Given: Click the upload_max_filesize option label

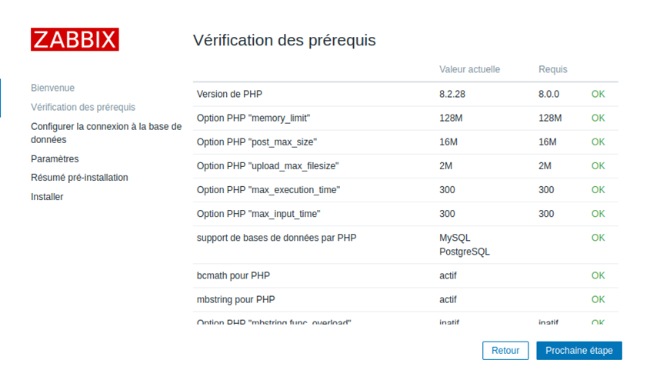Looking at the screenshot, I should pyautogui.click(x=267, y=166).
